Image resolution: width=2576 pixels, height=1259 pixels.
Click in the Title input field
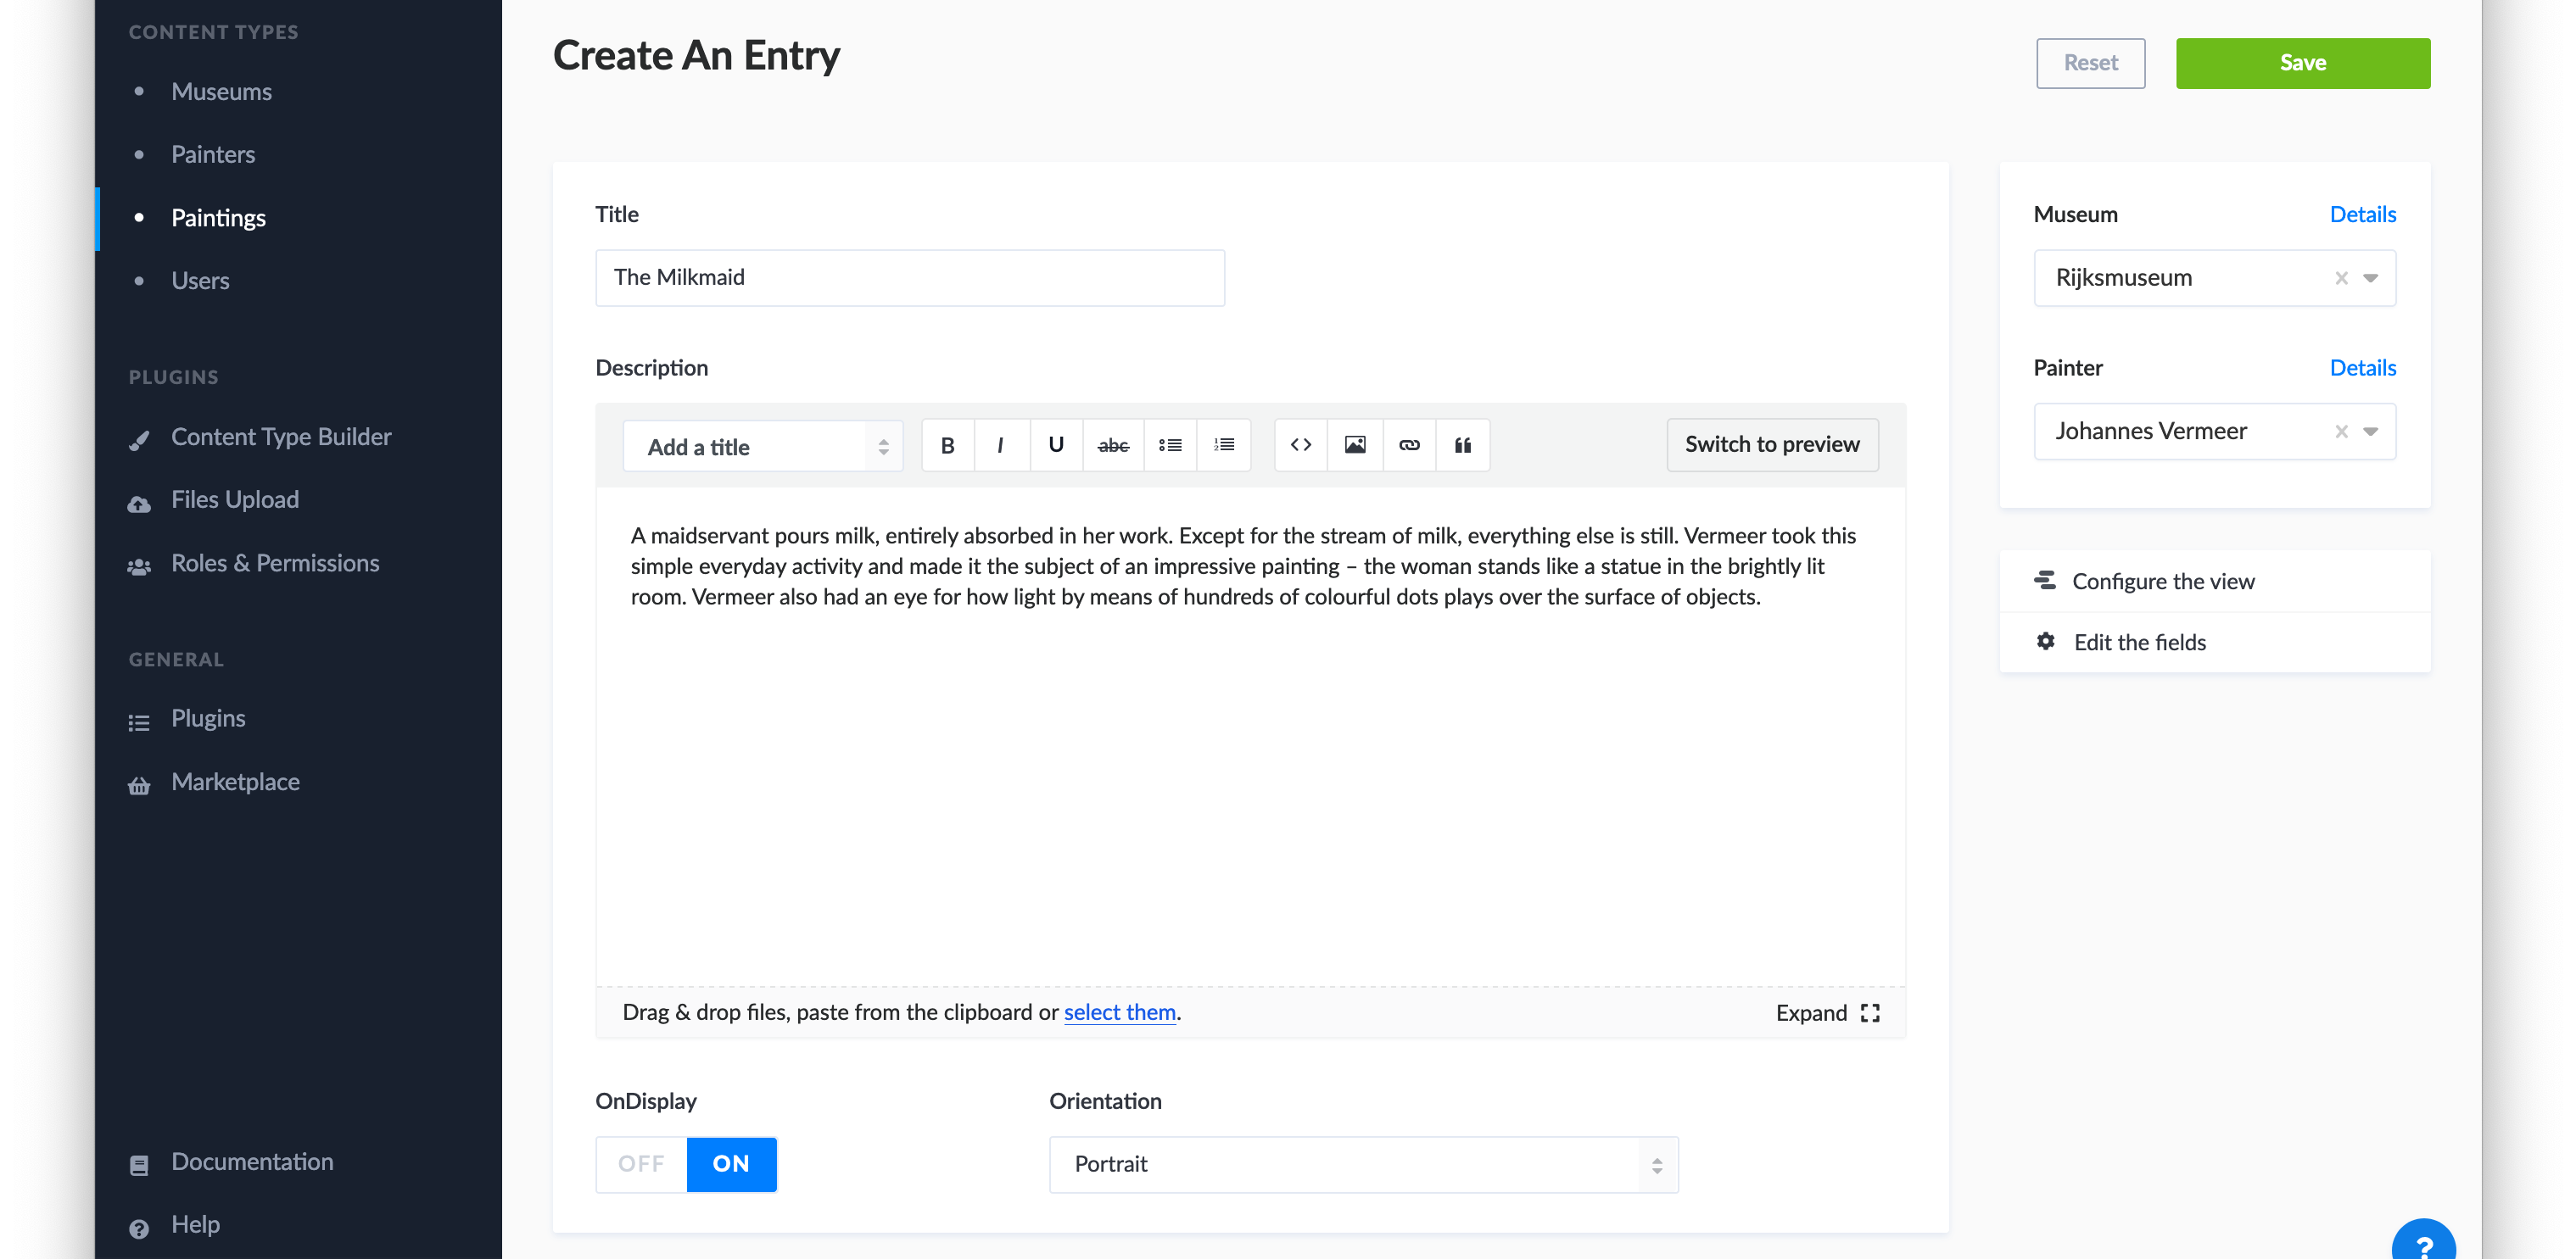(909, 278)
